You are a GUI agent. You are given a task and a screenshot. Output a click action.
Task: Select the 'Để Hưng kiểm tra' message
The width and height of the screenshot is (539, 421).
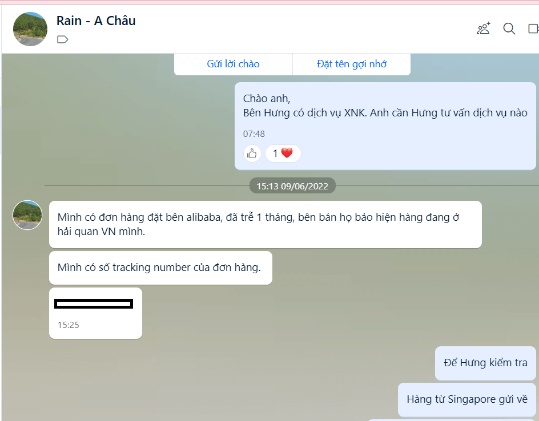485,363
